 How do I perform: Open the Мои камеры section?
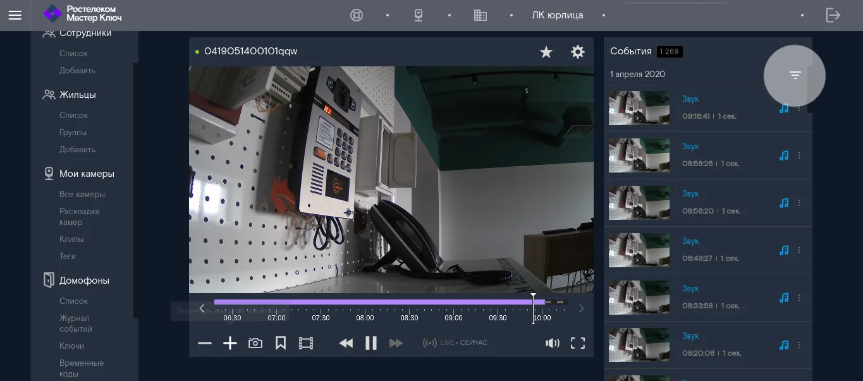[78, 174]
